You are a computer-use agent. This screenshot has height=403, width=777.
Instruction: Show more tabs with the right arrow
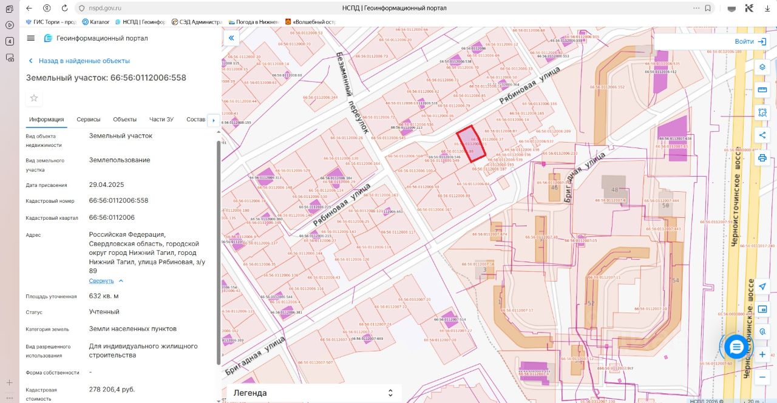coord(212,120)
